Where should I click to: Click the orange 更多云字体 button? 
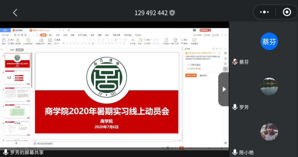191,75
